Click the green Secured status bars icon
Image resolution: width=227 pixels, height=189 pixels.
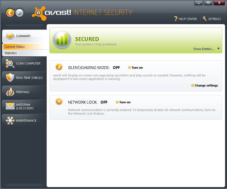tap(61, 40)
